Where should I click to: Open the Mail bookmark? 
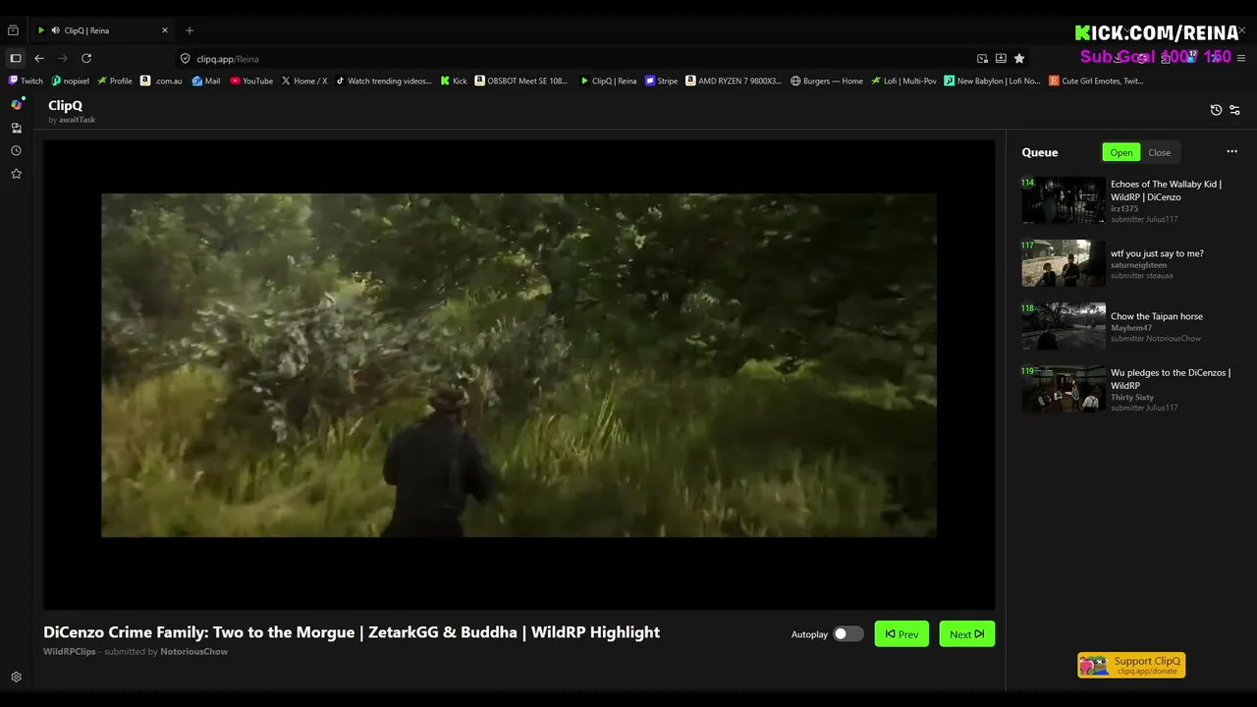pyautogui.click(x=206, y=81)
